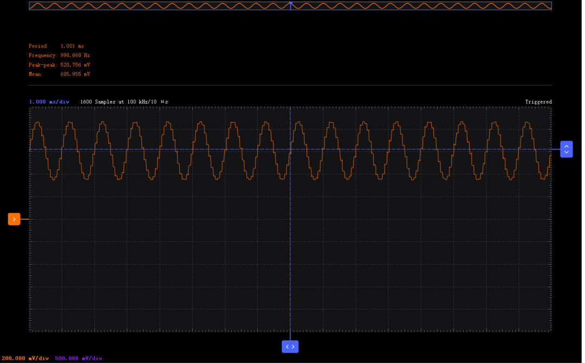Screen dimensions: 585x363
Task: Click the right chevron on horizontal position handle
Action: pos(293,347)
